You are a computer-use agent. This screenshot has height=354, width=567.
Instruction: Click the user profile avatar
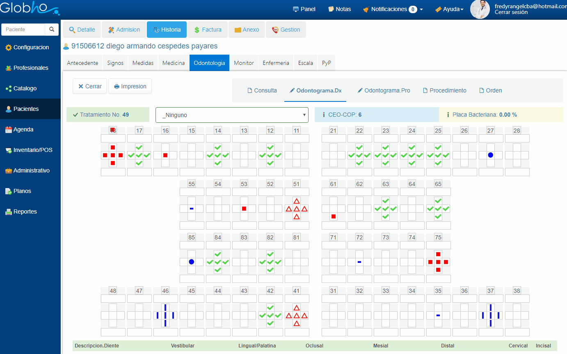(480, 9)
